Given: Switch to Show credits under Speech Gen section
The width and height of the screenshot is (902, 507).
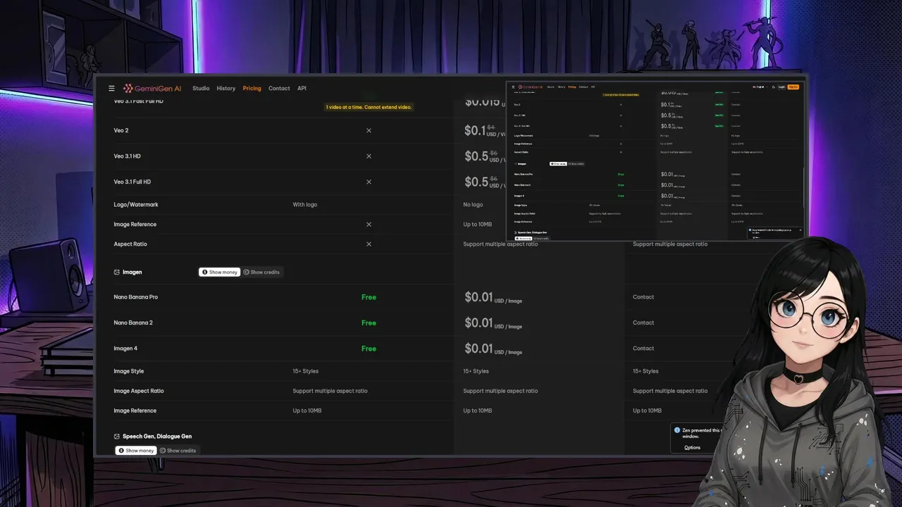Looking at the screenshot, I should tap(178, 451).
